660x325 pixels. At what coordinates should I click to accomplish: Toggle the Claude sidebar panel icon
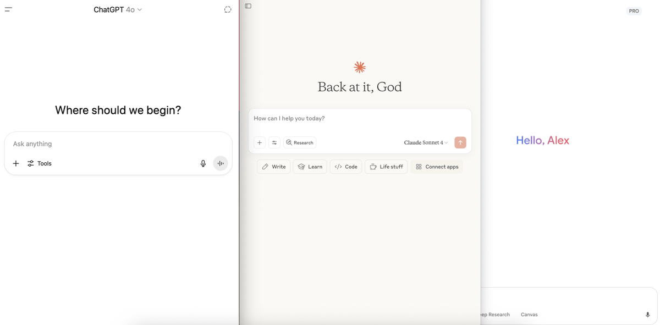pos(248,6)
